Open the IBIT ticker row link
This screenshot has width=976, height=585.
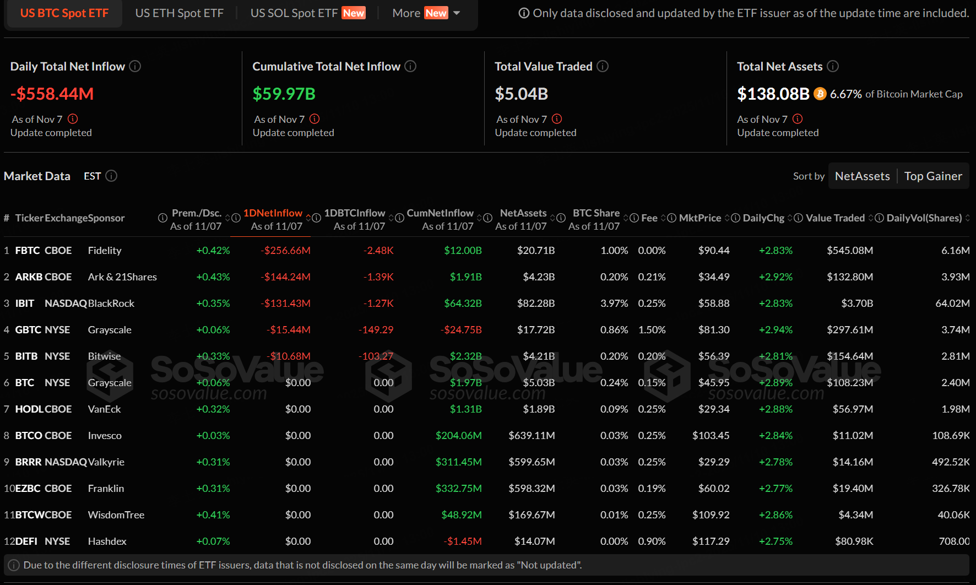click(x=25, y=304)
